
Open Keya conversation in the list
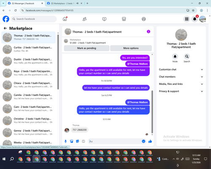pos(28,73)
